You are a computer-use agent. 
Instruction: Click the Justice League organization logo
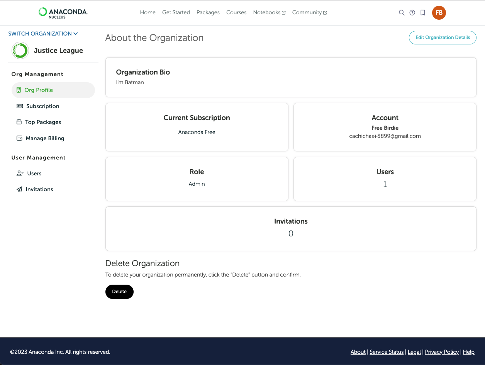click(x=20, y=51)
